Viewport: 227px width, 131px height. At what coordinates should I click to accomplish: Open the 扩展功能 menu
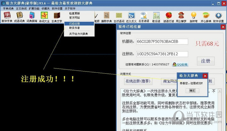click(x=34, y=9)
